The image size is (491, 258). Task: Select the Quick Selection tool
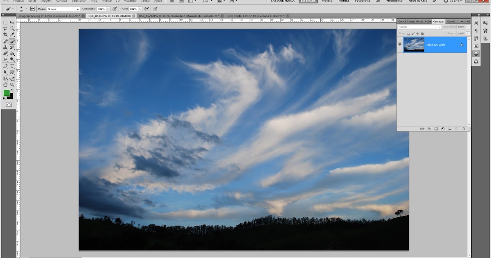12,29
